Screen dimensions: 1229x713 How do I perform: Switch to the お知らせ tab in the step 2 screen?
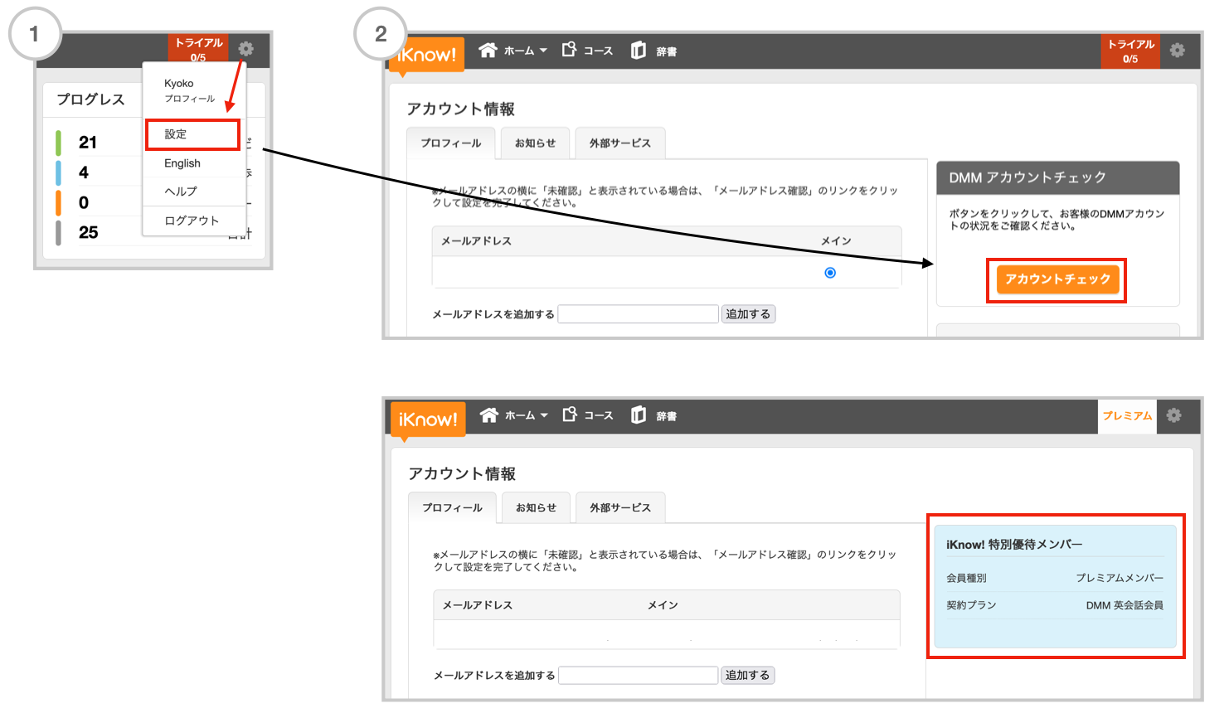pyautogui.click(x=535, y=143)
